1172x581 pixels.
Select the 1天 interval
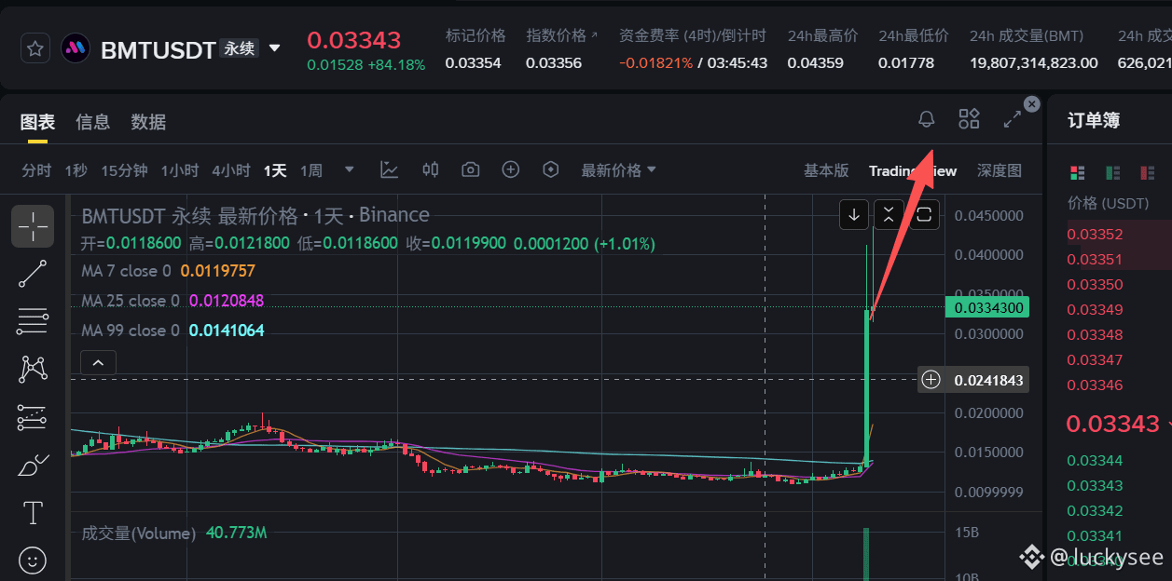pyautogui.click(x=275, y=170)
